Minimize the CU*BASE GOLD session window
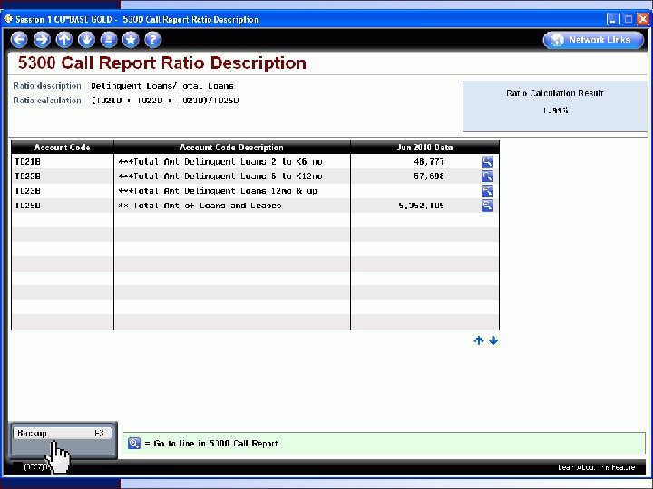Screen dimensions: 653x489 coord(612,19)
